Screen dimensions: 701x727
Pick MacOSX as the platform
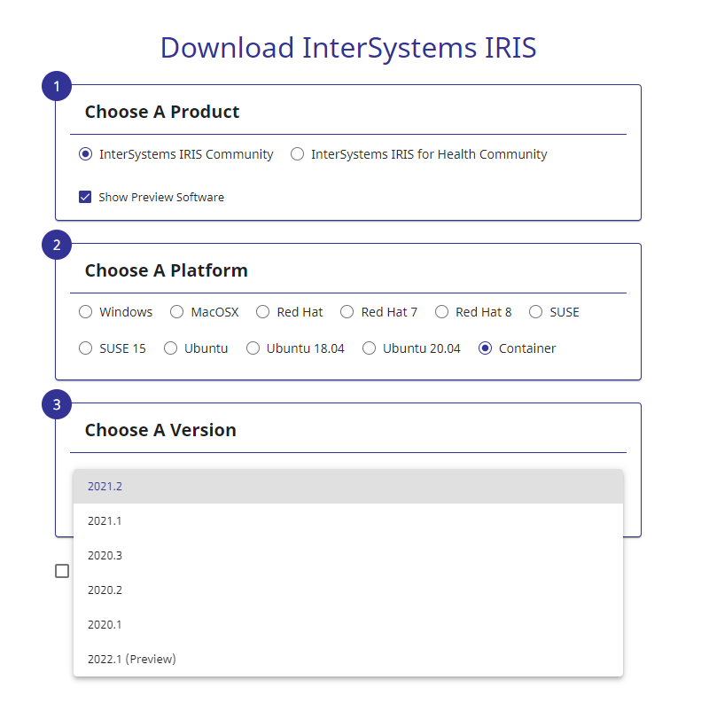coord(176,312)
